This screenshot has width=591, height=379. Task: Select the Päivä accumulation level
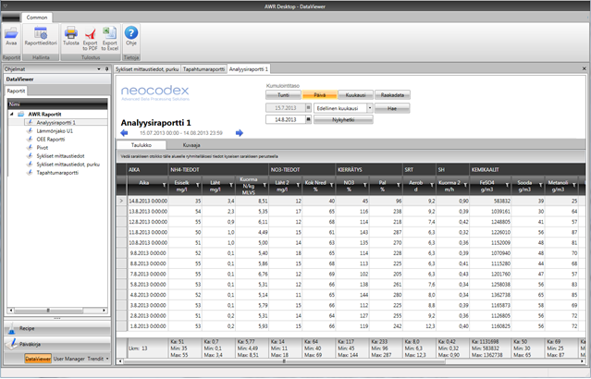pos(319,95)
